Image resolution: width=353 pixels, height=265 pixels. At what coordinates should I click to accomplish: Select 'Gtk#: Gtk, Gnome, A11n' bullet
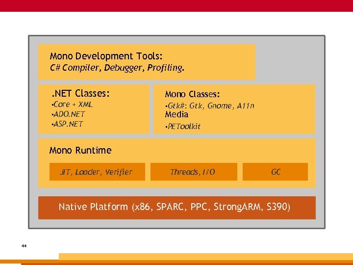point(210,106)
